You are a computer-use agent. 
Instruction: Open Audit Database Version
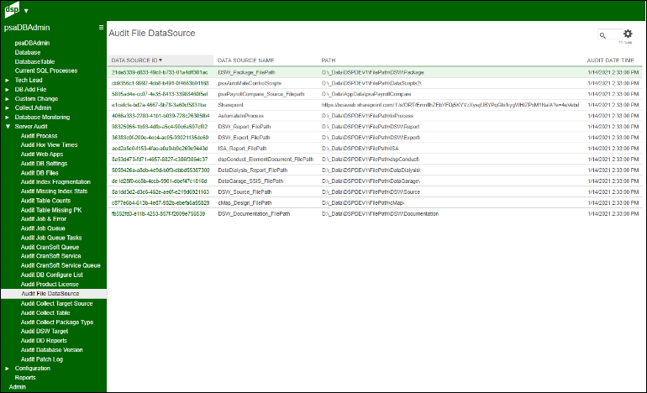[x=52, y=349]
